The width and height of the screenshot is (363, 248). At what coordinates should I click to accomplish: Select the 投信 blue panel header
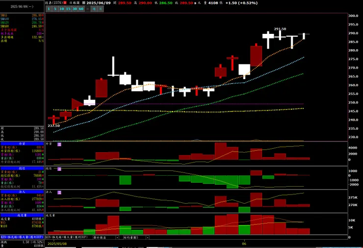coord(22,168)
